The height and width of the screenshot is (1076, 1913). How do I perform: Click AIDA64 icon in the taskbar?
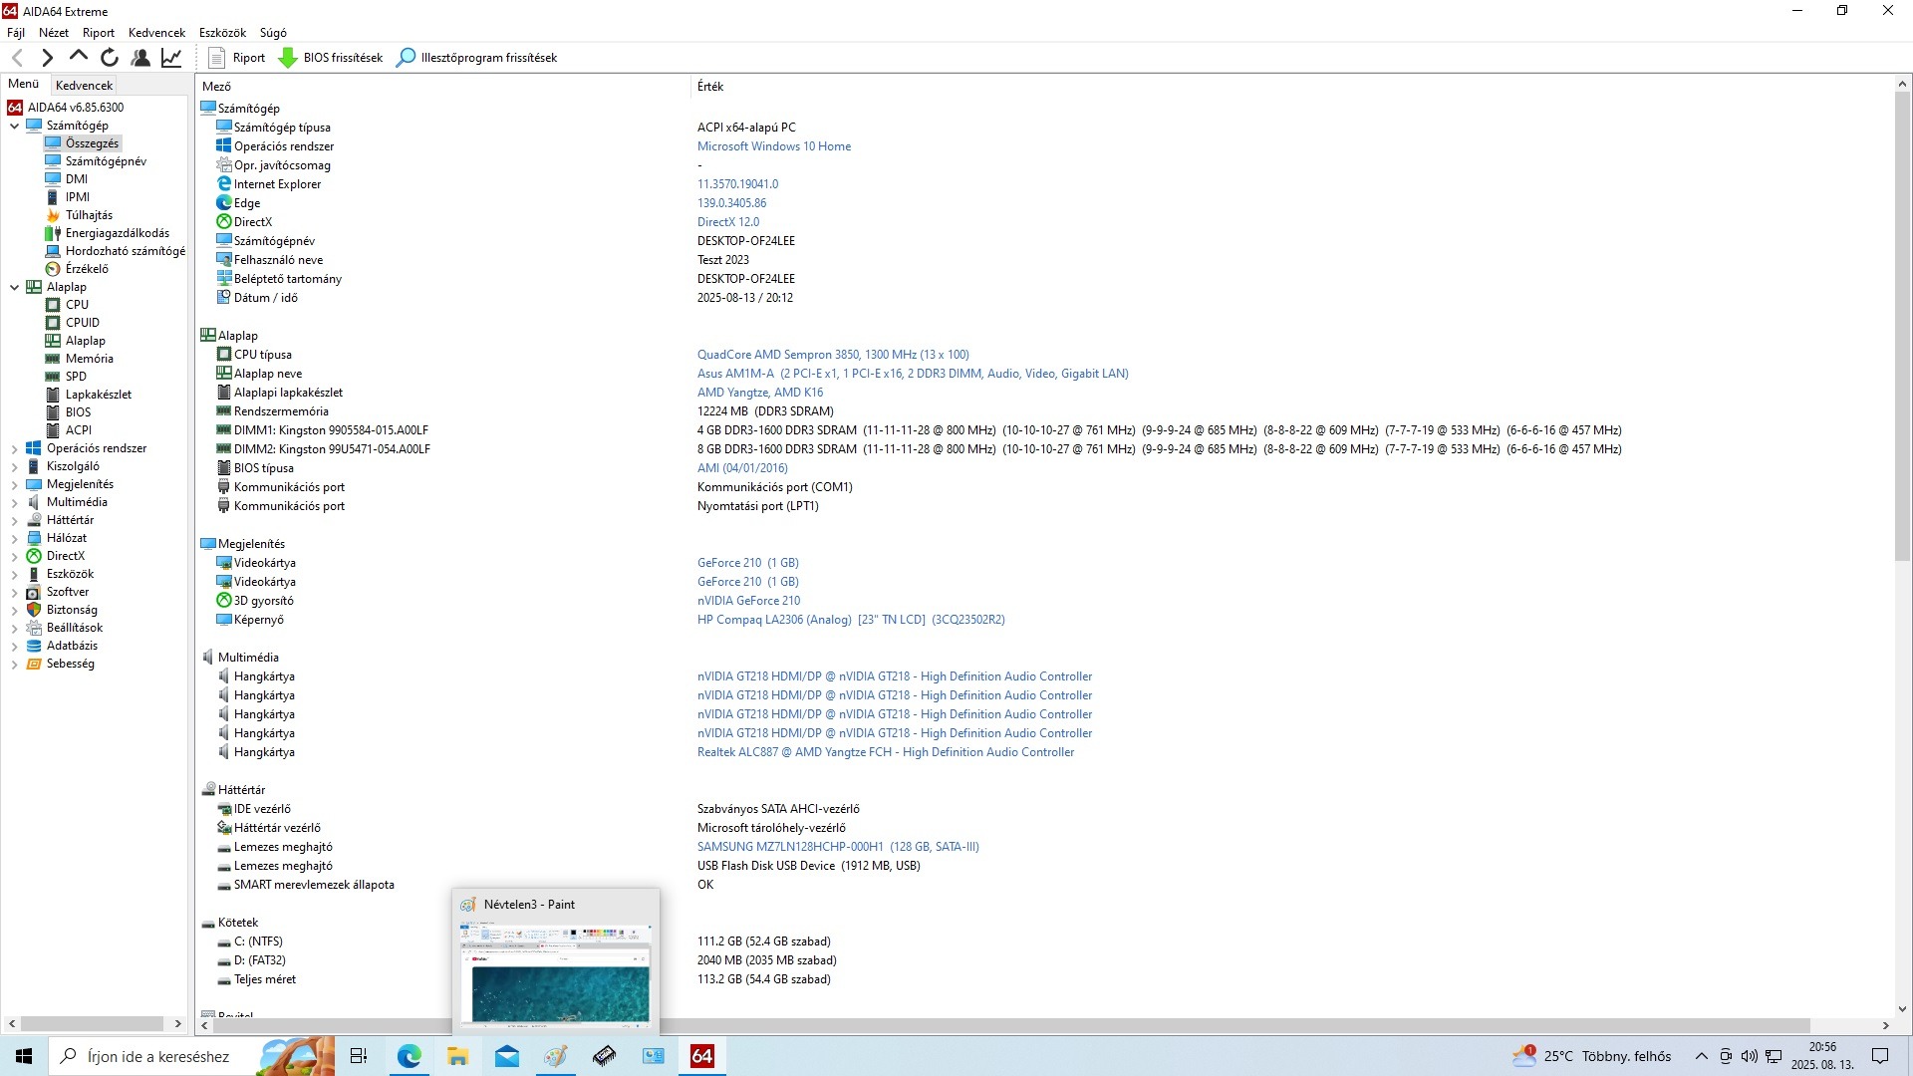[x=701, y=1056]
